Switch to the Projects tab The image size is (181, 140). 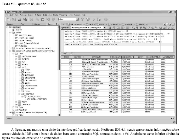(12, 24)
